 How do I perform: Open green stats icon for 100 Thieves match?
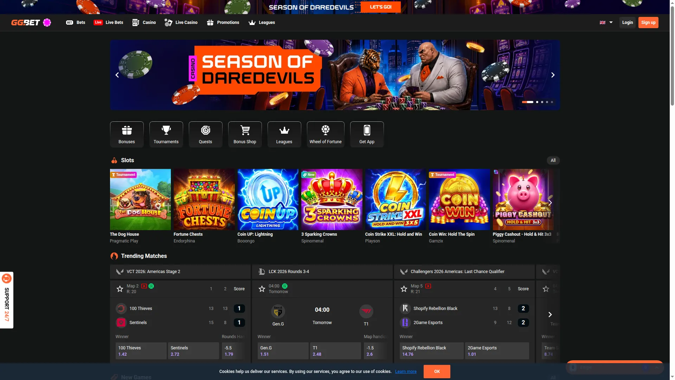[151, 286]
